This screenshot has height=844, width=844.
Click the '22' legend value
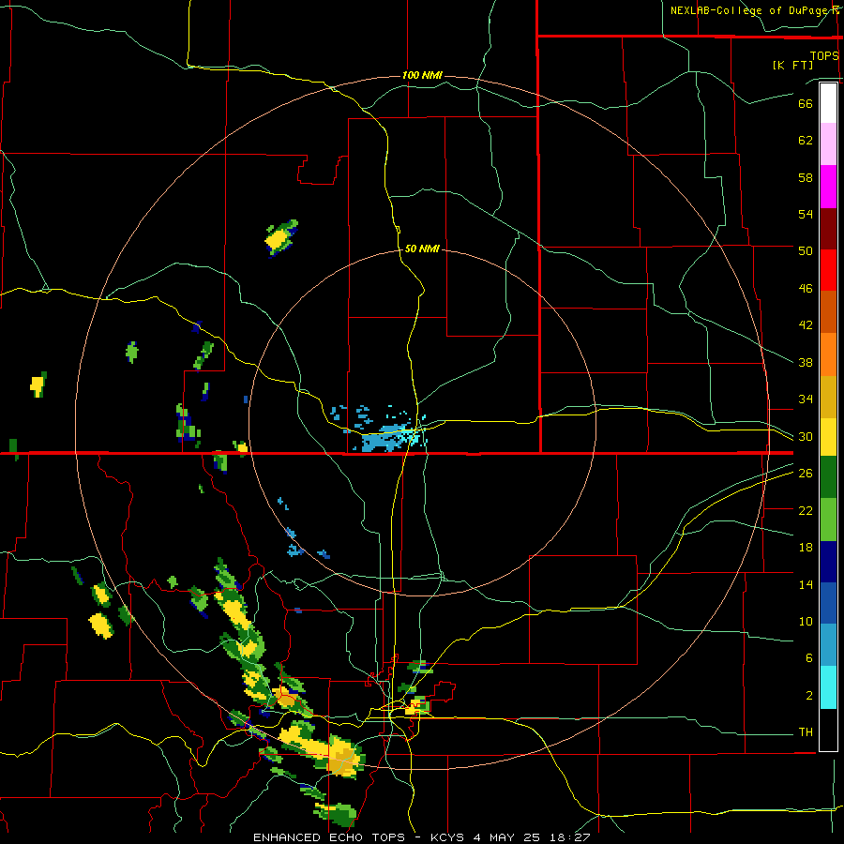click(806, 510)
